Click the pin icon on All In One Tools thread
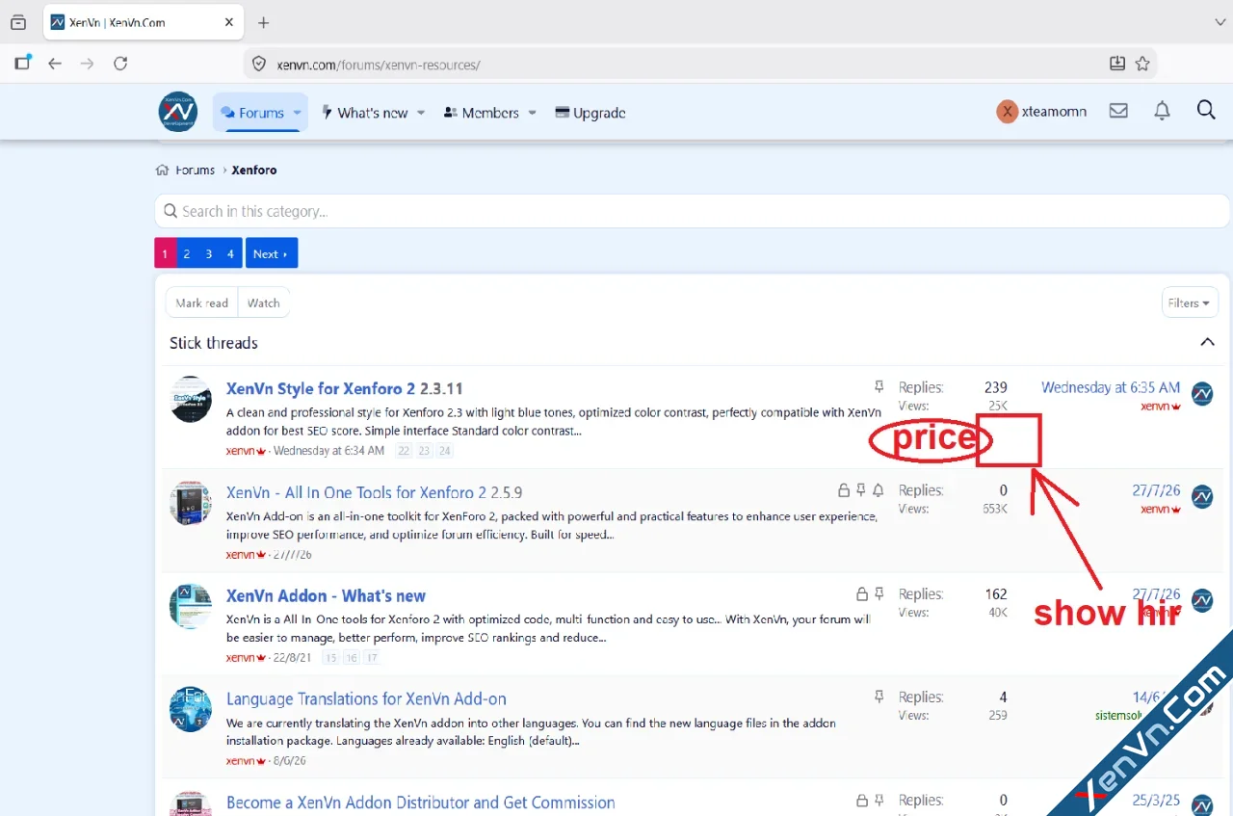Screen dimensions: 1233x816 tap(861, 489)
